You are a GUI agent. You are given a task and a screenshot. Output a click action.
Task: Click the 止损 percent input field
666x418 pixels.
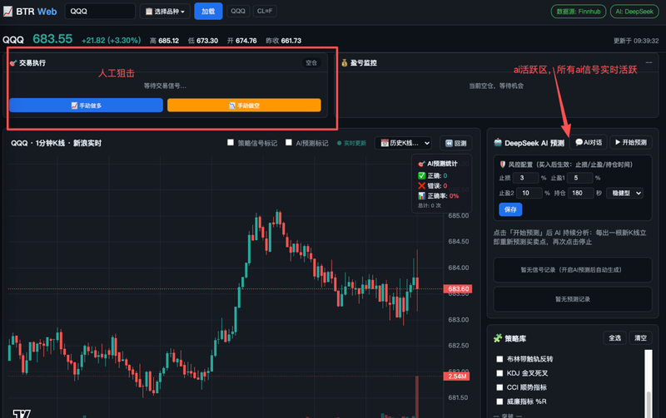[525, 178]
